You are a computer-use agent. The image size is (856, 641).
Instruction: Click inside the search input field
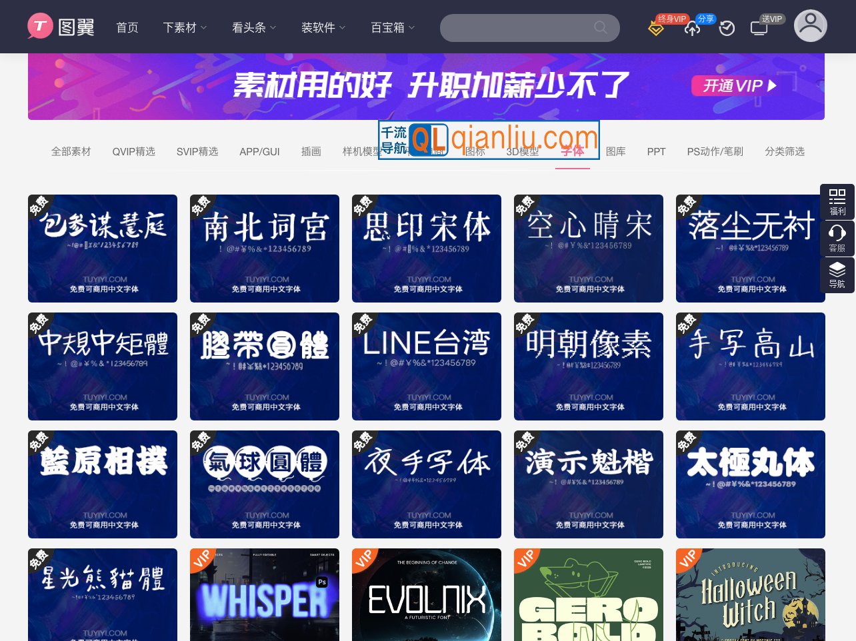[520, 28]
